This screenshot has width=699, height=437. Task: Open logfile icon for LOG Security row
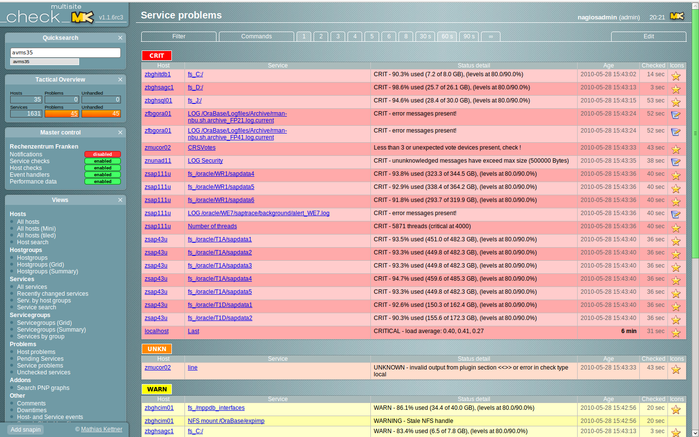pos(676,162)
